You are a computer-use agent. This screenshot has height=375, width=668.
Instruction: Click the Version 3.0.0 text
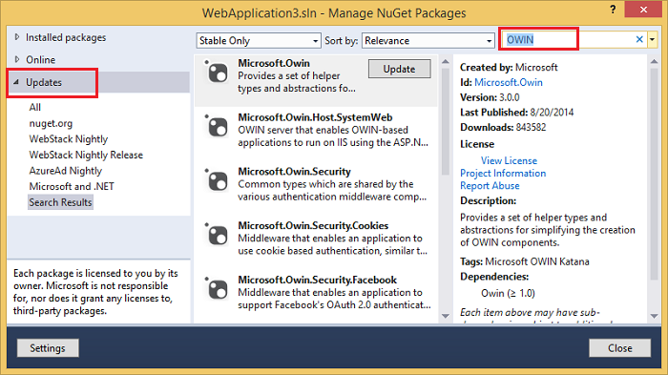click(x=490, y=97)
